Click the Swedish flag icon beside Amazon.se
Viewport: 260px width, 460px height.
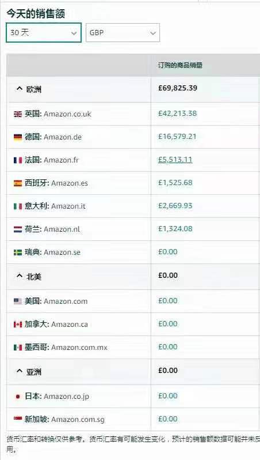pos(18,252)
